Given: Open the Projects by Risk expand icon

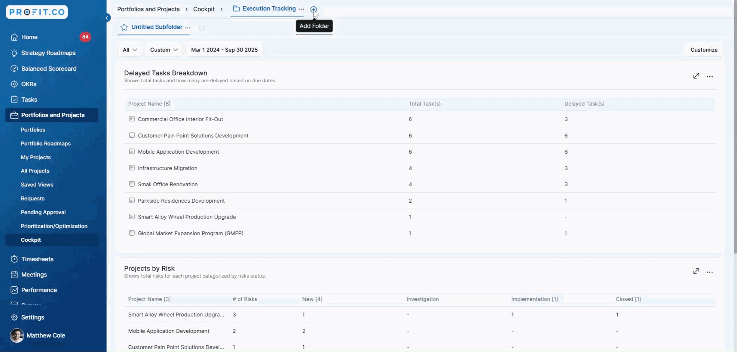Looking at the screenshot, I should [x=696, y=271].
